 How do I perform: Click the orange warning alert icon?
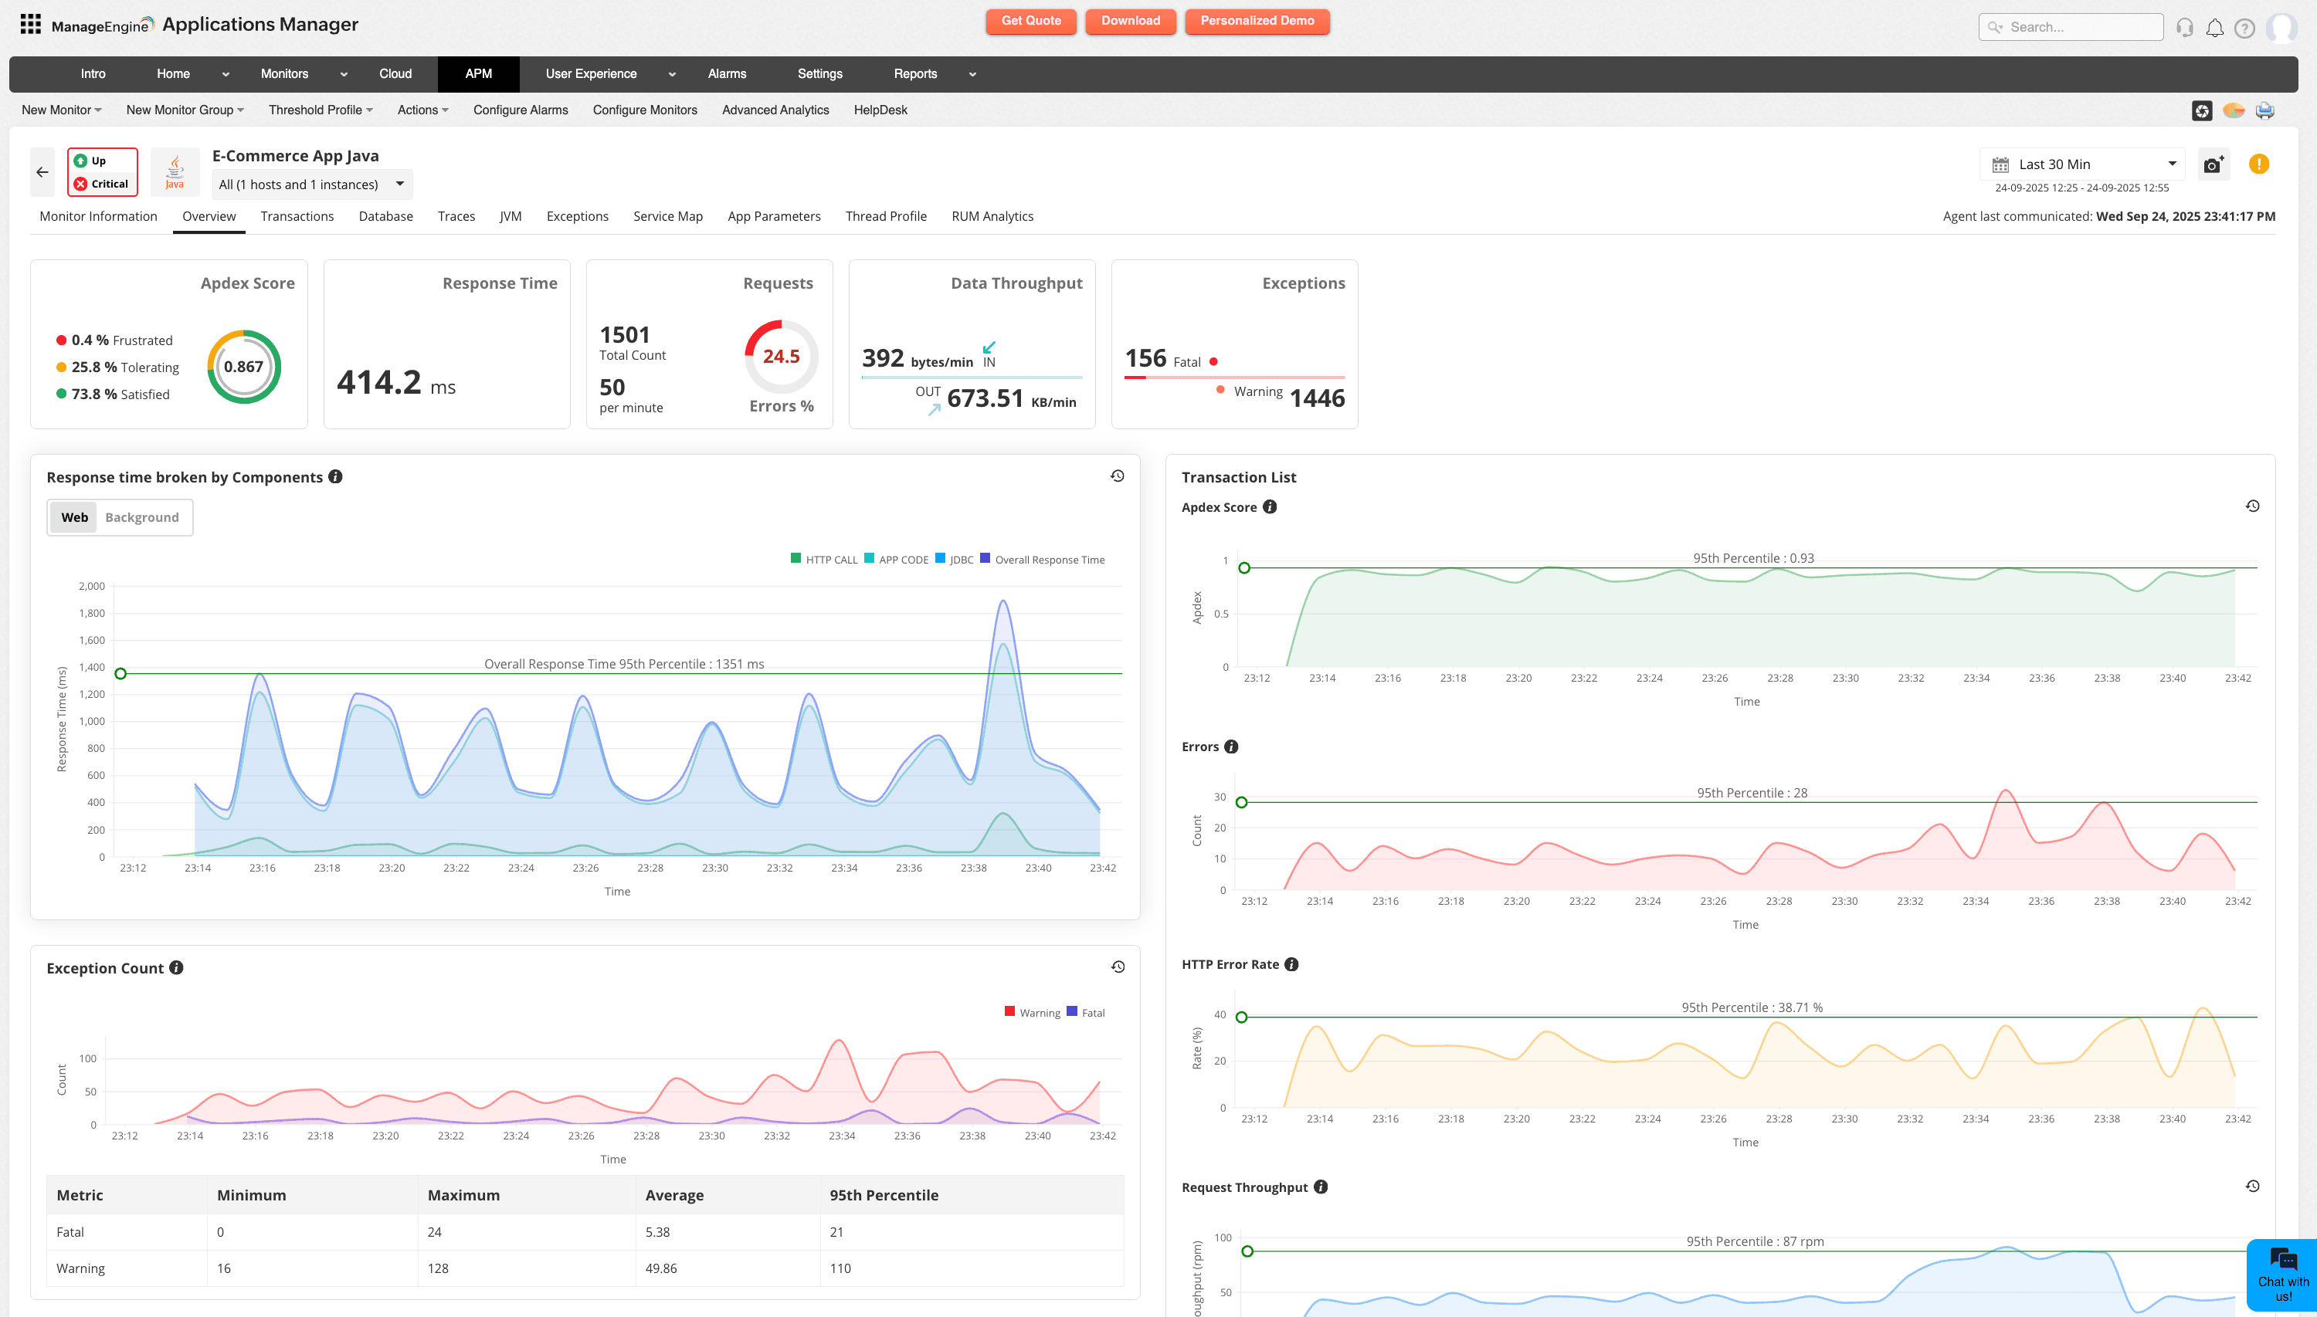pyautogui.click(x=2259, y=164)
